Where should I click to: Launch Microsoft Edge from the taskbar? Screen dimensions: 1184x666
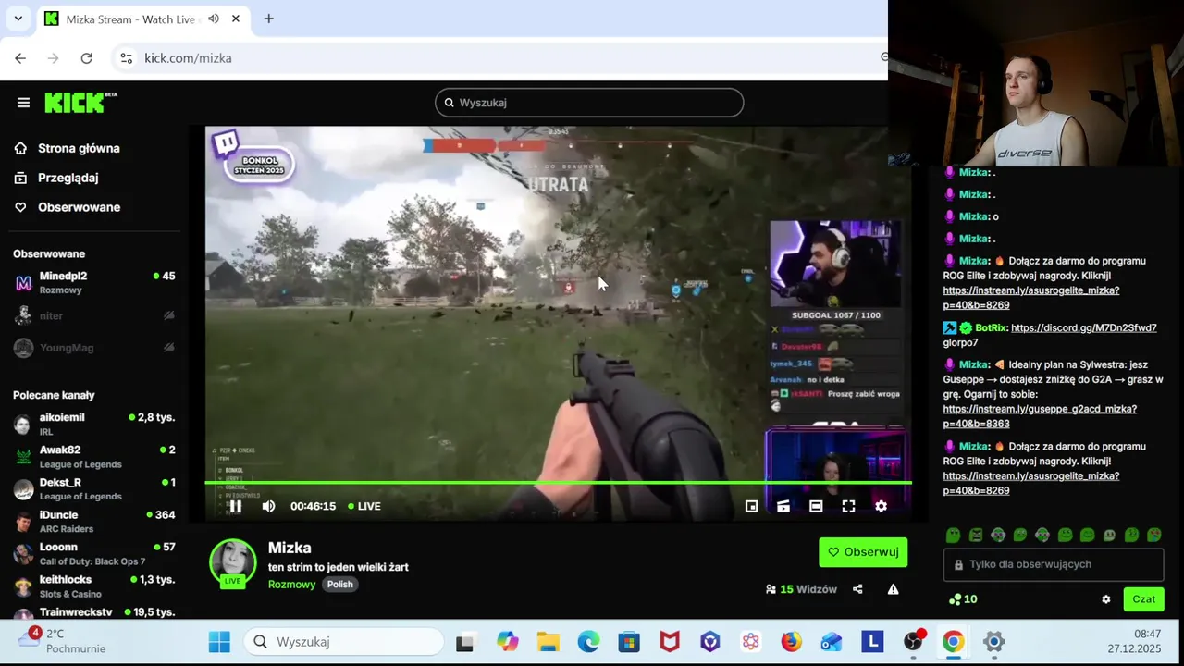[588, 642]
